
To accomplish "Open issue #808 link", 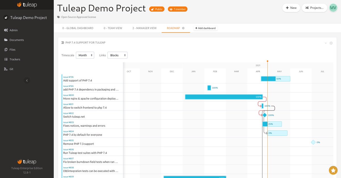I will tap(68, 168).
